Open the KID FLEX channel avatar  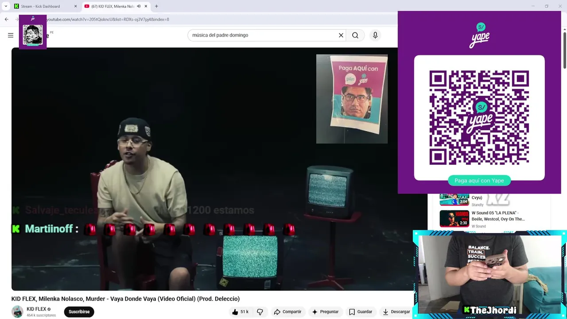tap(17, 312)
